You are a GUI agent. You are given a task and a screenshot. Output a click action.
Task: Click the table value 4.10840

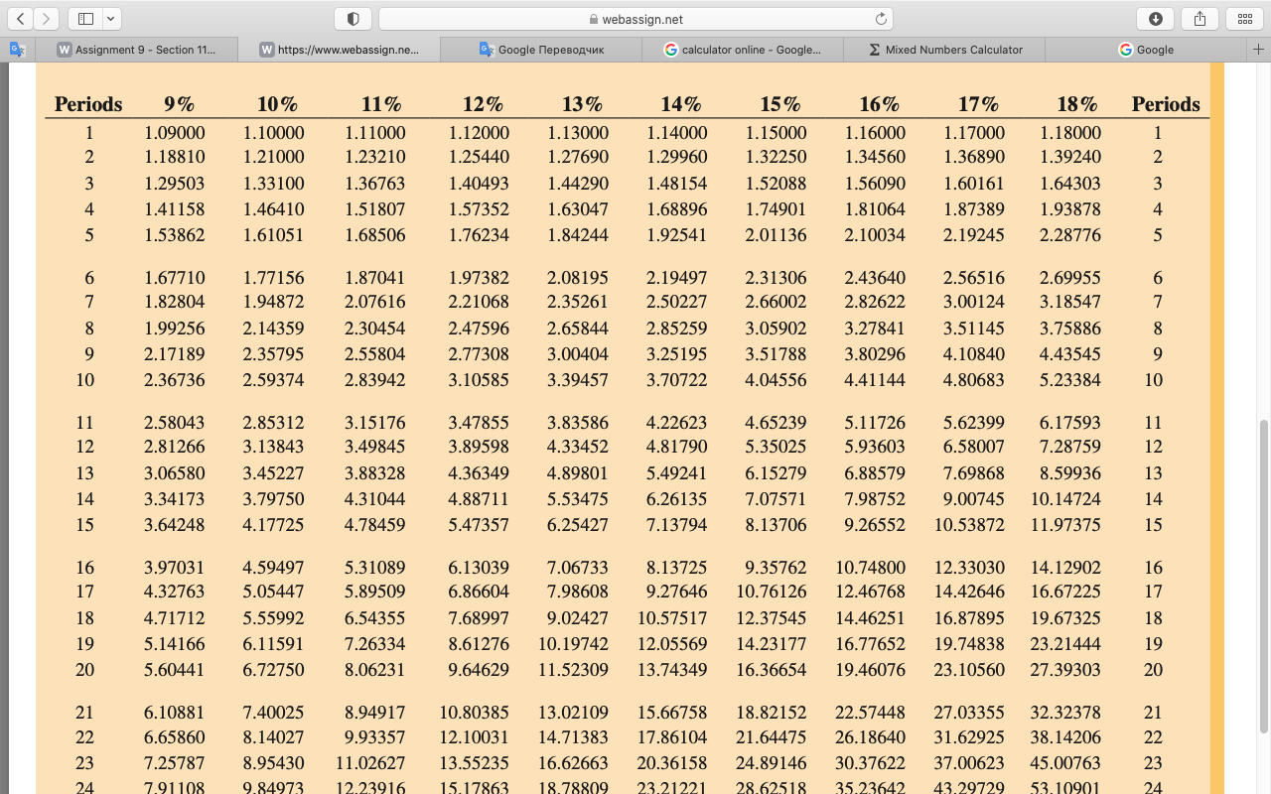(x=974, y=354)
